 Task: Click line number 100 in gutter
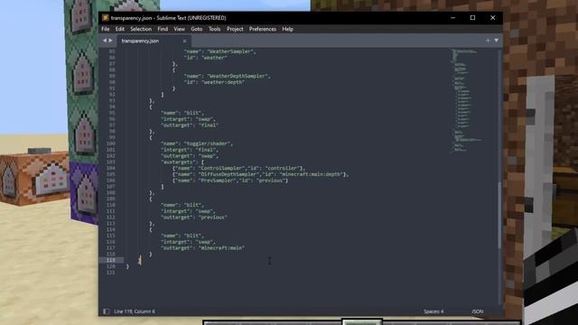(x=110, y=144)
